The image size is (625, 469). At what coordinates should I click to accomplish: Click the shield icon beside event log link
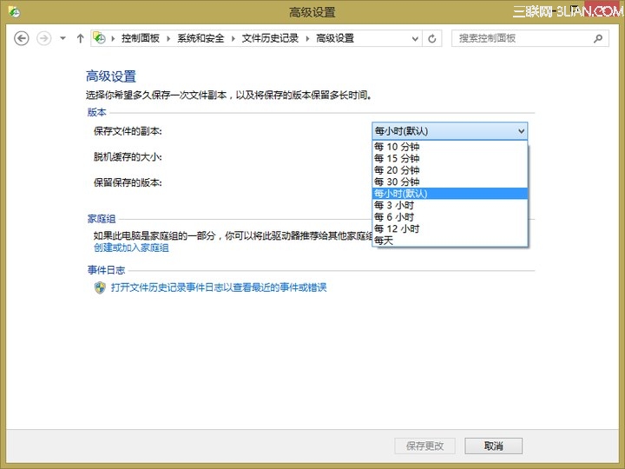pyautogui.click(x=100, y=287)
